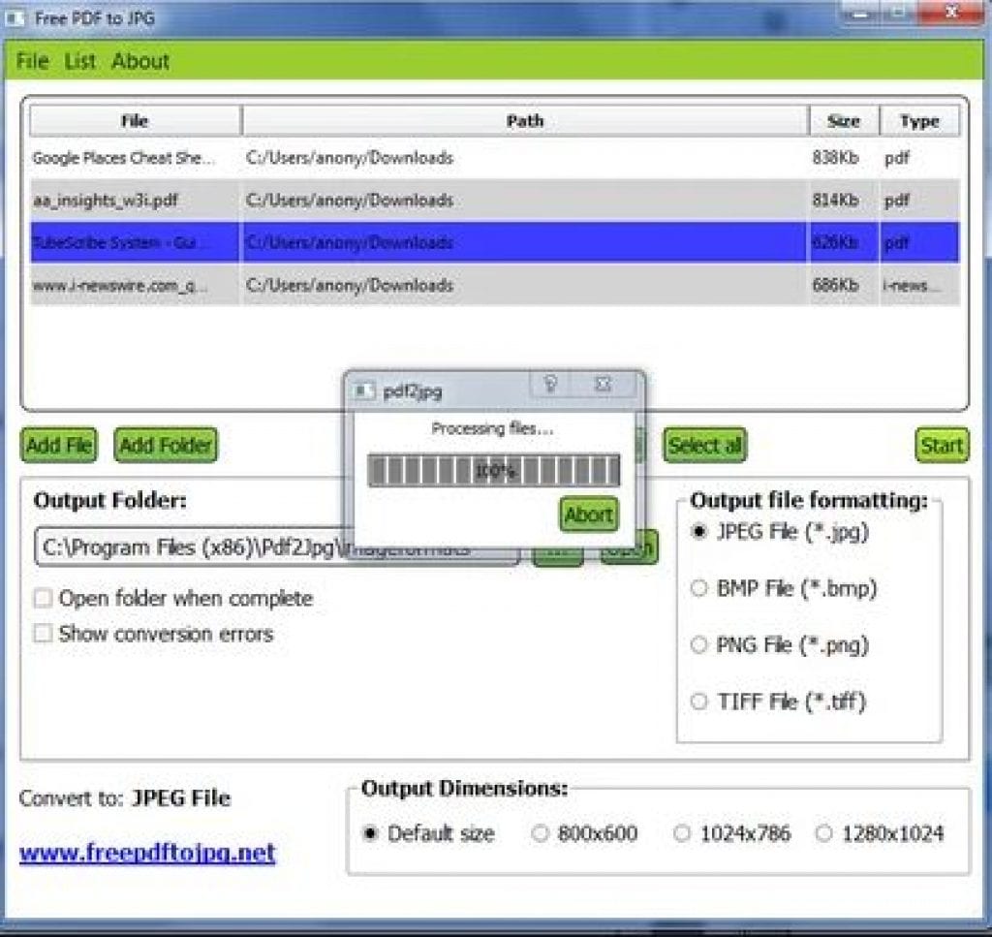The width and height of the screenshot is (992, 937).
Task: Click the Processing files progress bar
Action: coord(494,471)
